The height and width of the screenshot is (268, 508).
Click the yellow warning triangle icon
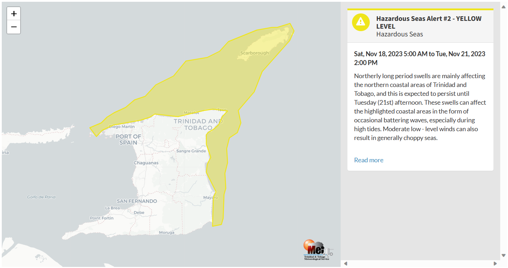361,22
